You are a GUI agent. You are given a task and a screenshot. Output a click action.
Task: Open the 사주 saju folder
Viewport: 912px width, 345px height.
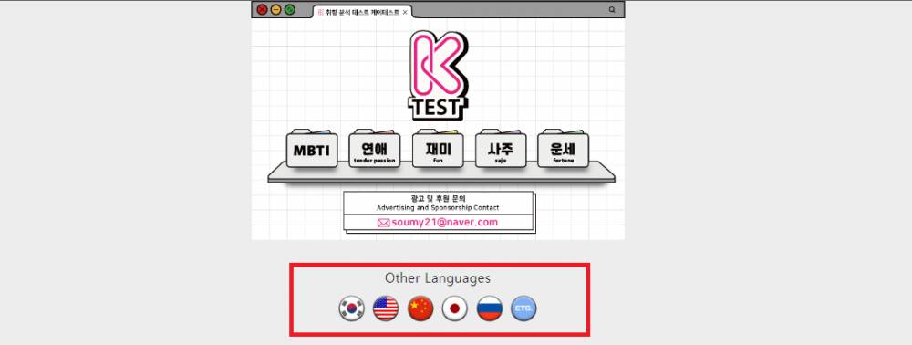(x=500, y=150)
